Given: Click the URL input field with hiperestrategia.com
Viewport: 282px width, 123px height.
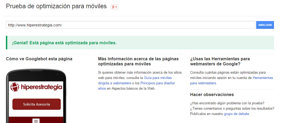Looking at the screenshot, I should (131, 25).
